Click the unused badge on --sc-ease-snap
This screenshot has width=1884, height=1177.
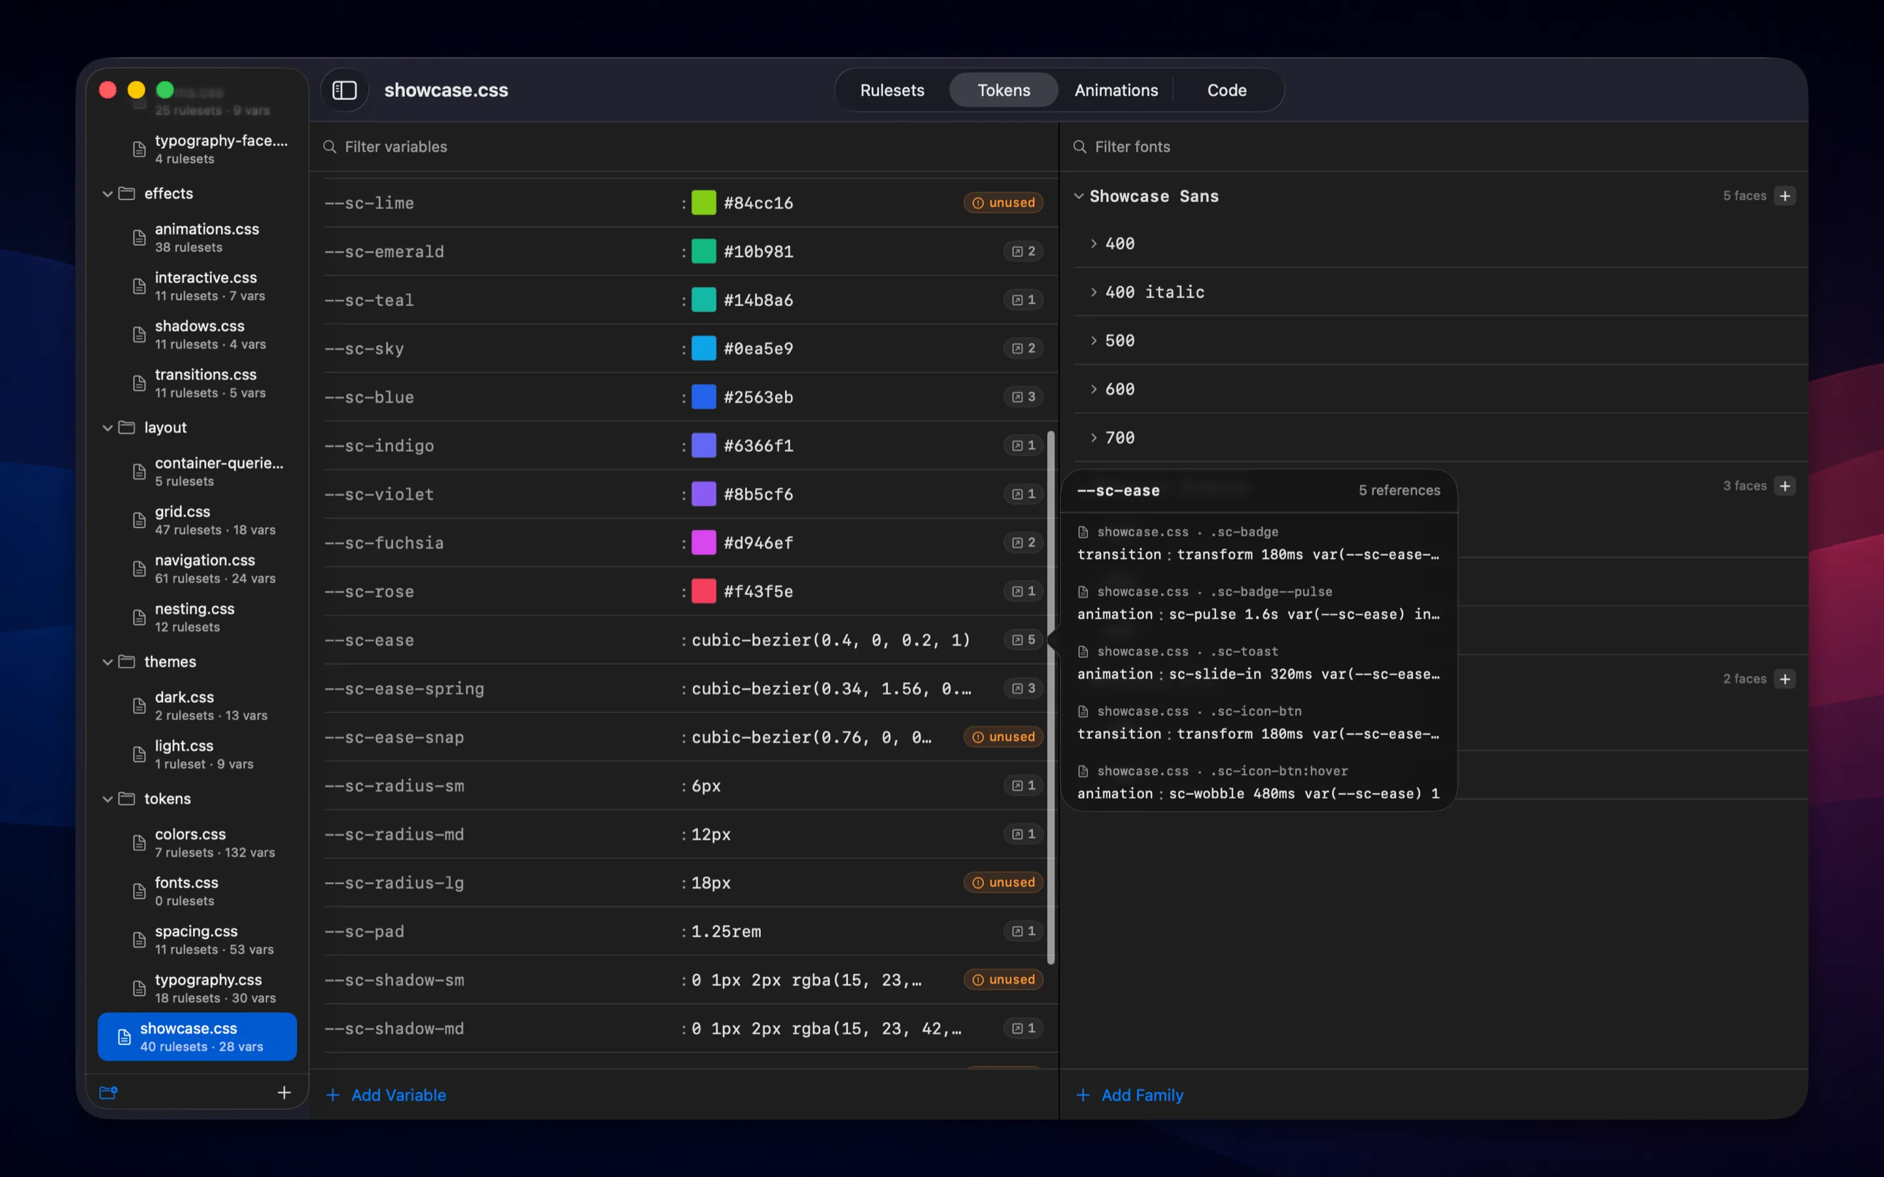[1003, 736]
